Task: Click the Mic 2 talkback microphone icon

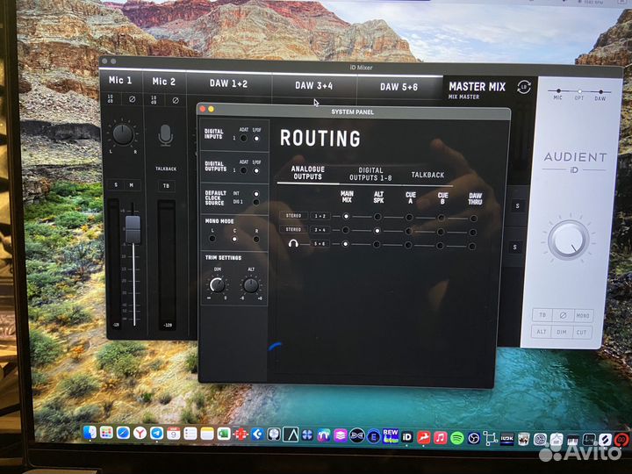Action: click(166, 135)
